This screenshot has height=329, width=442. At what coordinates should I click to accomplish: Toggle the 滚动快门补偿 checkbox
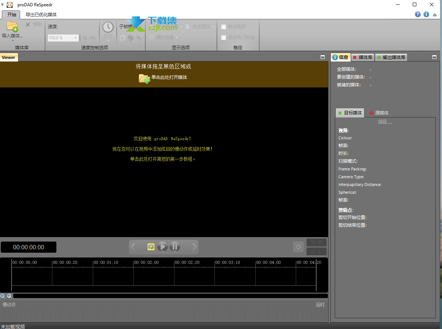coord(223,37)
